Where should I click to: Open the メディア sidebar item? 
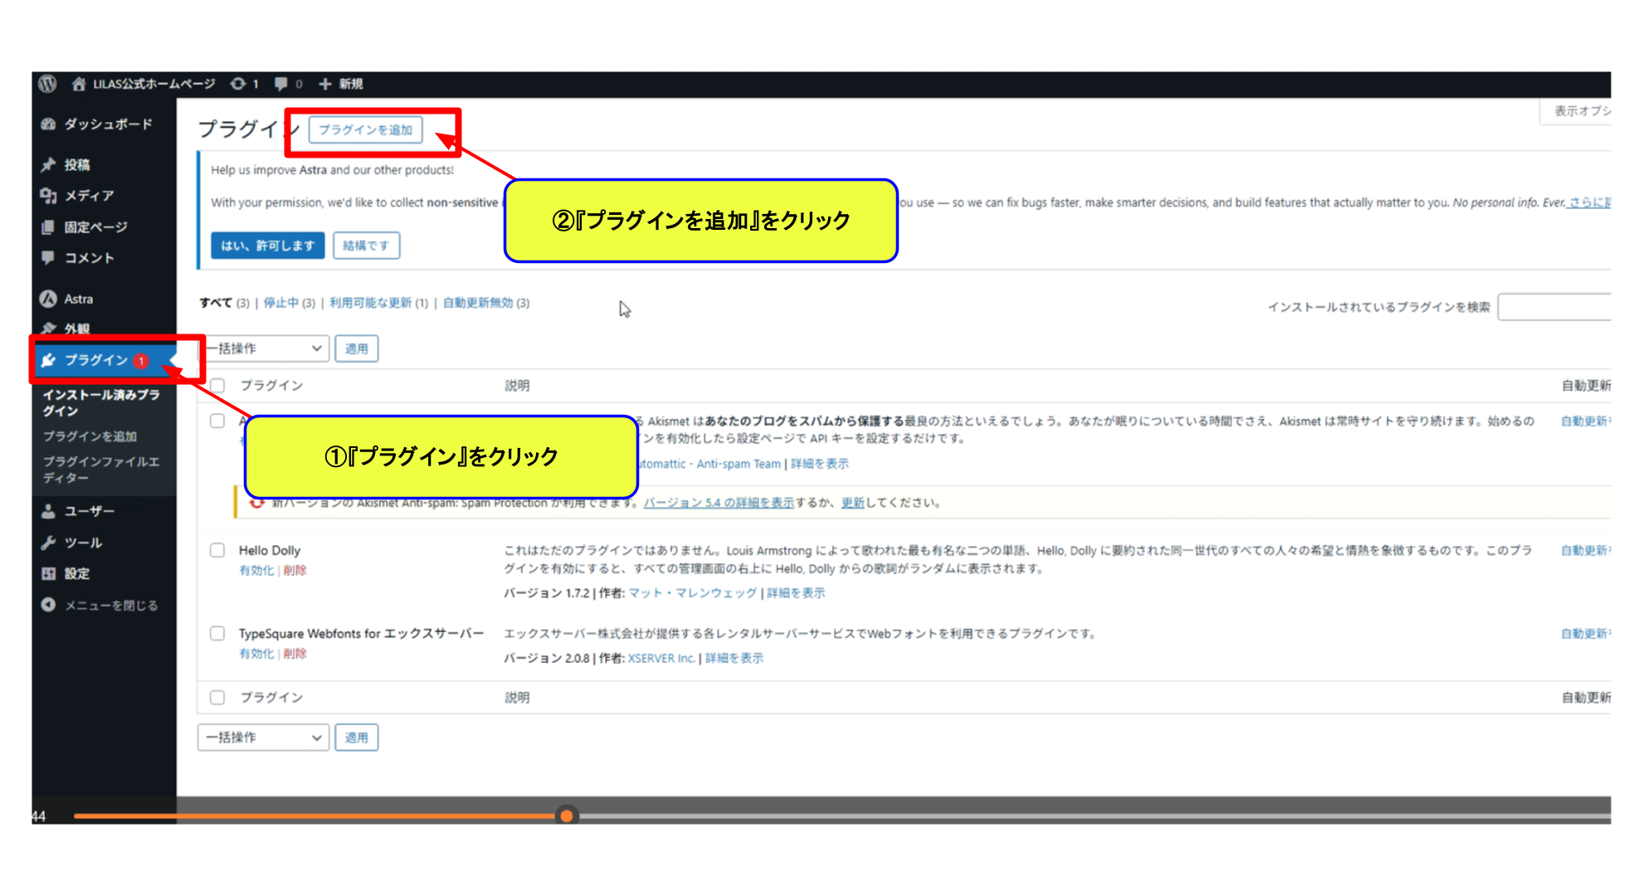click(78, 196)
